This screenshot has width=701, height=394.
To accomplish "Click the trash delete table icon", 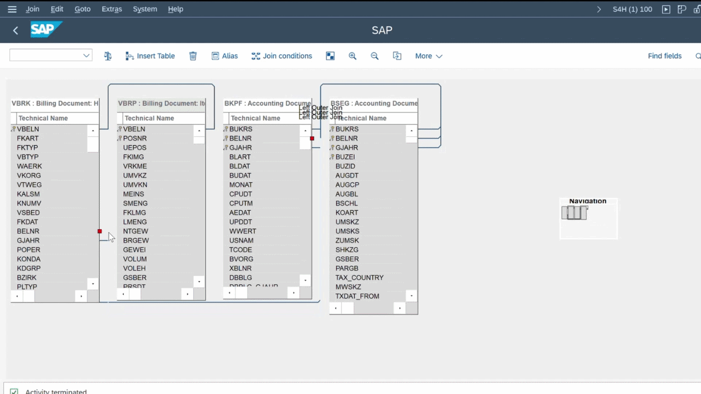I will pos(193,56).
